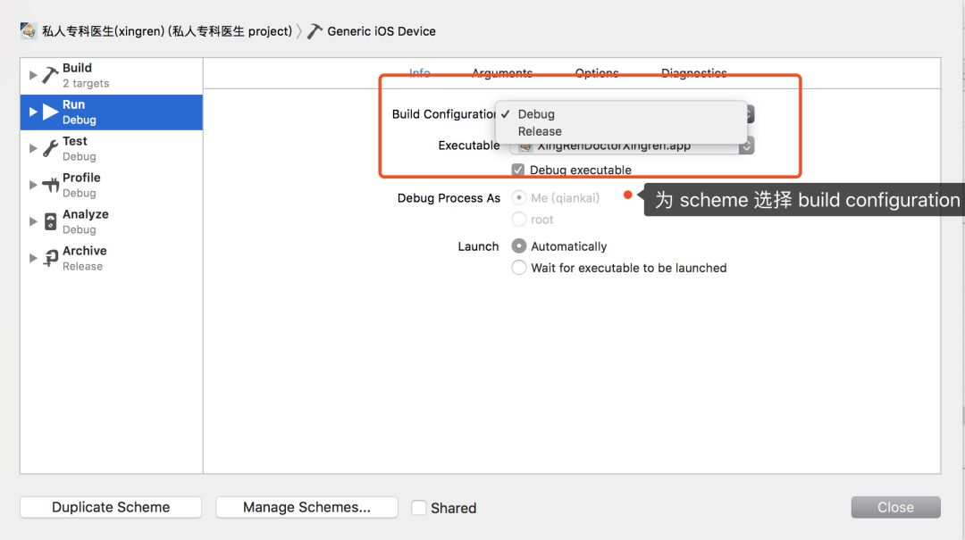Switch to the Diagnostics tab
This screenshot has height=540, width=965.
694,72
